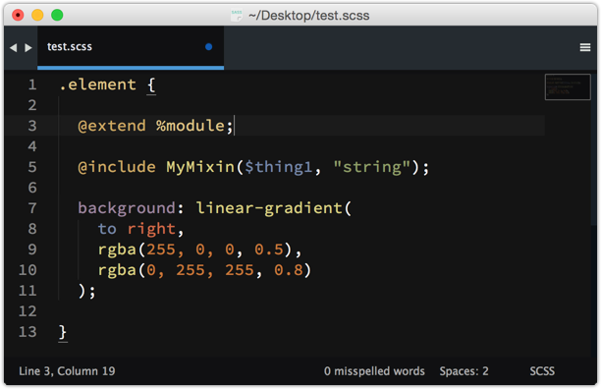Click the MyMixin function name
The width and height of the screenshot is (601, 389).
coord(200,167)
